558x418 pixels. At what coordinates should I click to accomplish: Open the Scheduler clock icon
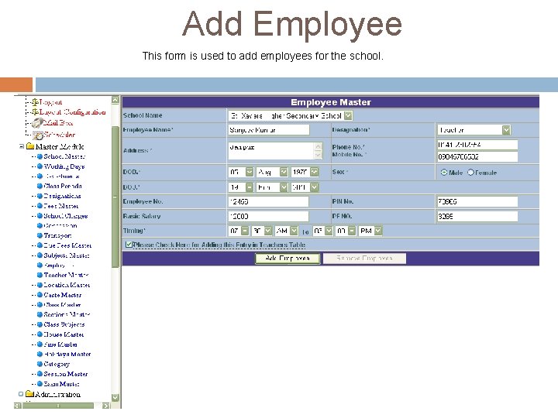click(x=37, y=135)
